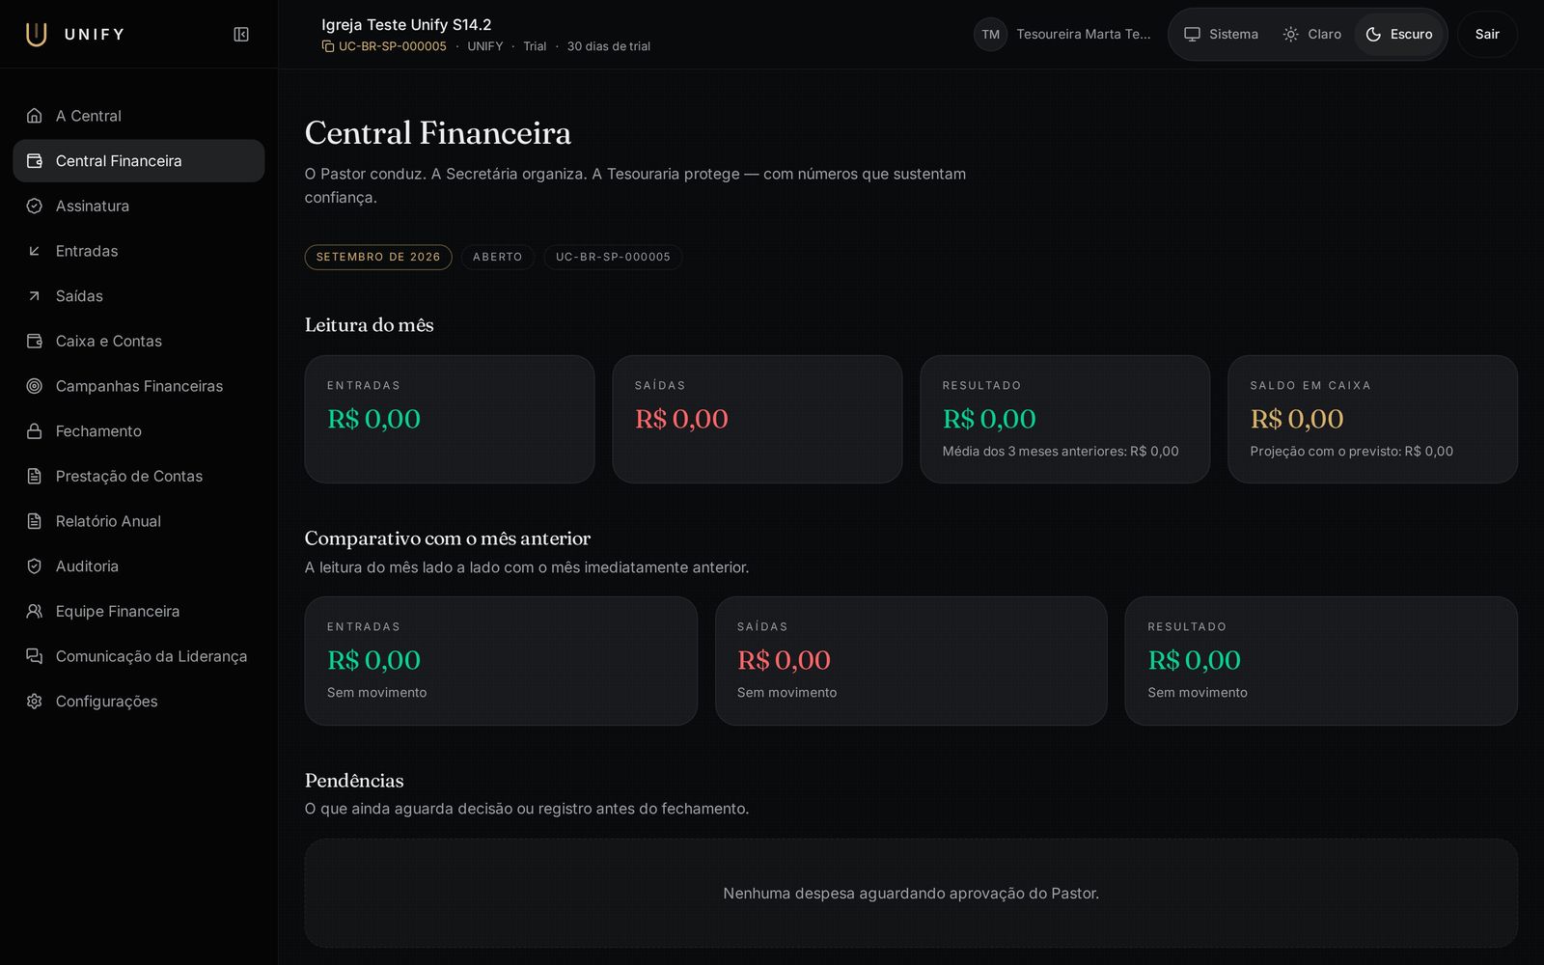Switch theme to Claro
The height and width of the screenshot is (965, 1544).
click(1311, 34)
